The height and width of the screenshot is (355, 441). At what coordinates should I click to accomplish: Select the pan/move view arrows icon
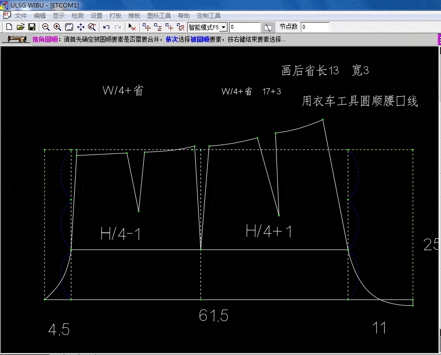click(x=81, y=27)
